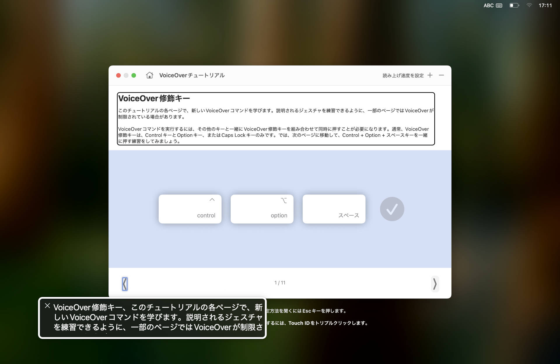The image size is (560, 364).
Task: Select the option key card
Action: [262, 209]
